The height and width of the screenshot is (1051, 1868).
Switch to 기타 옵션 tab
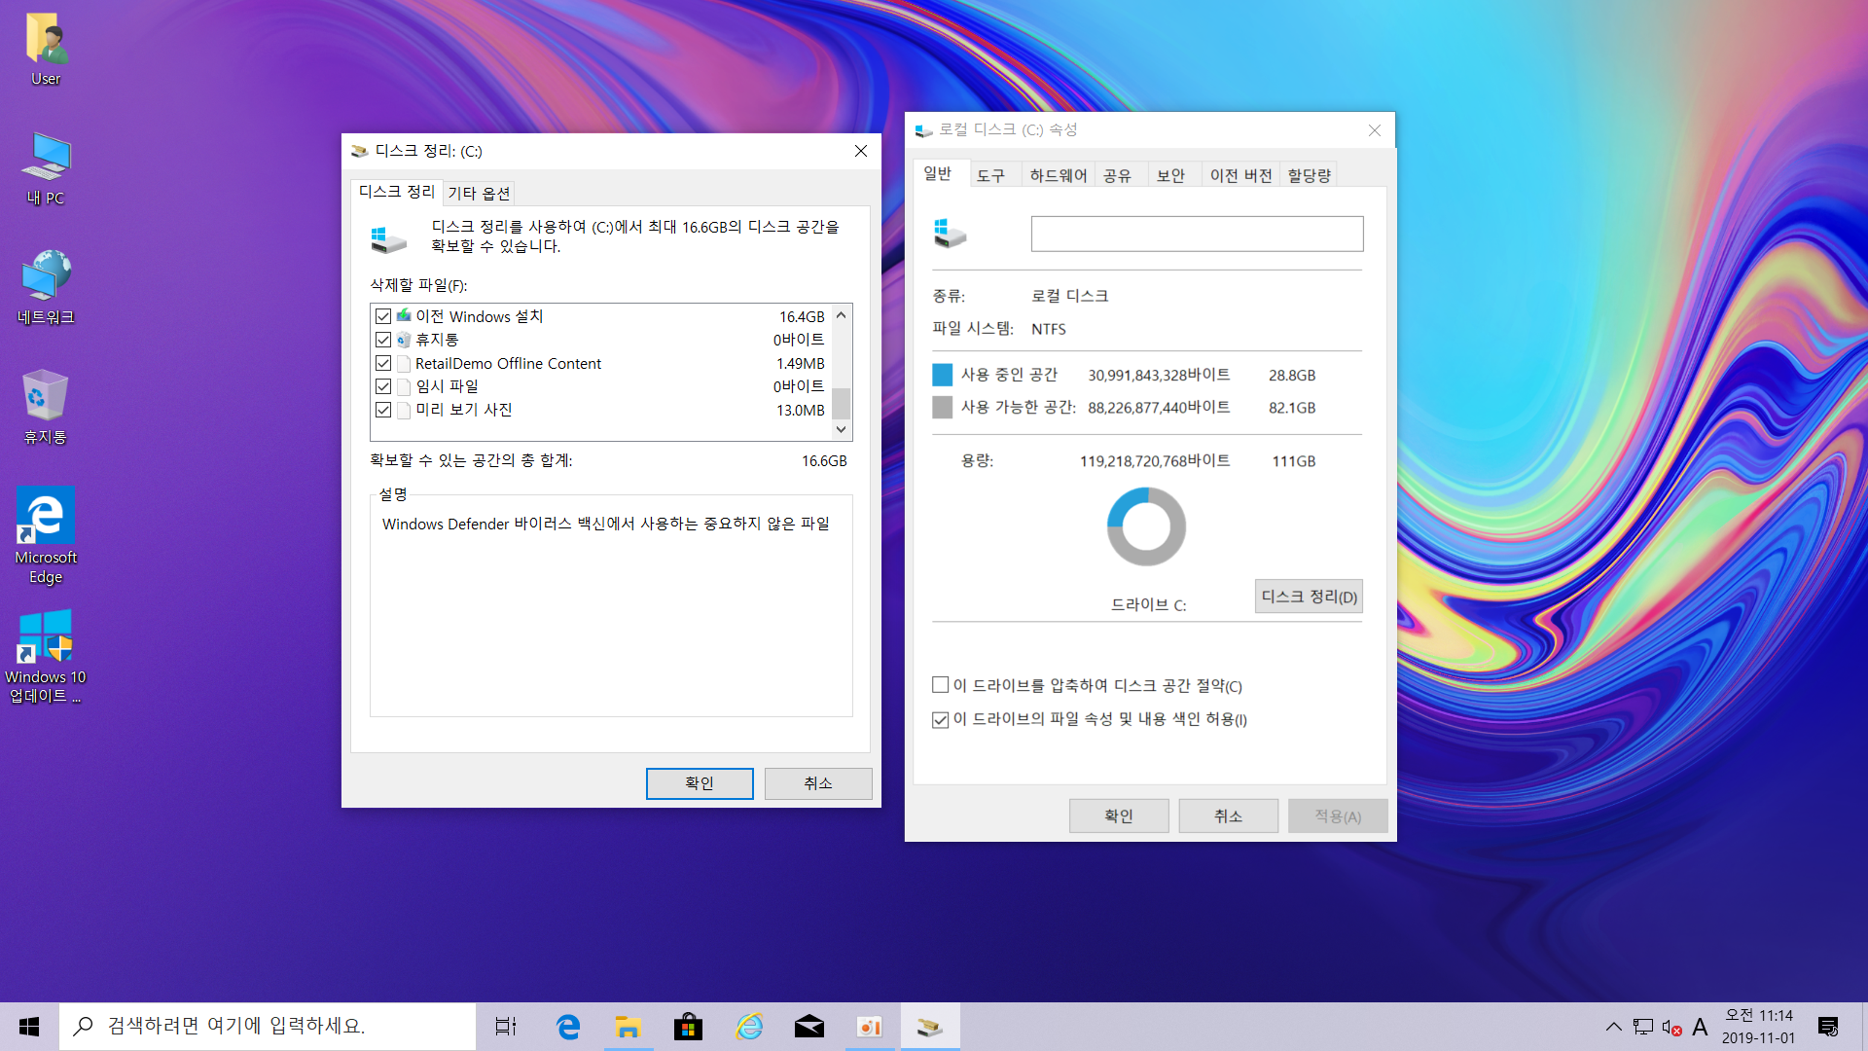coord(479,193)
